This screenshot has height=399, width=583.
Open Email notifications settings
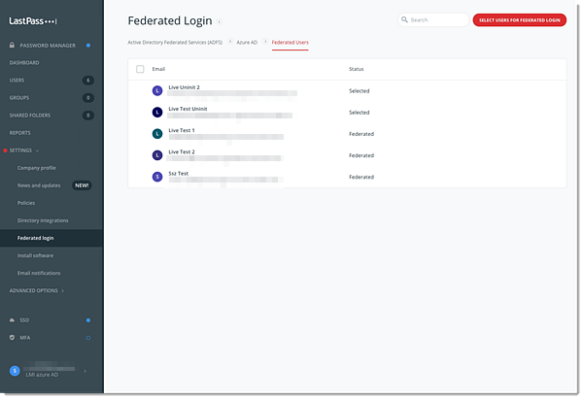(39, 273)
